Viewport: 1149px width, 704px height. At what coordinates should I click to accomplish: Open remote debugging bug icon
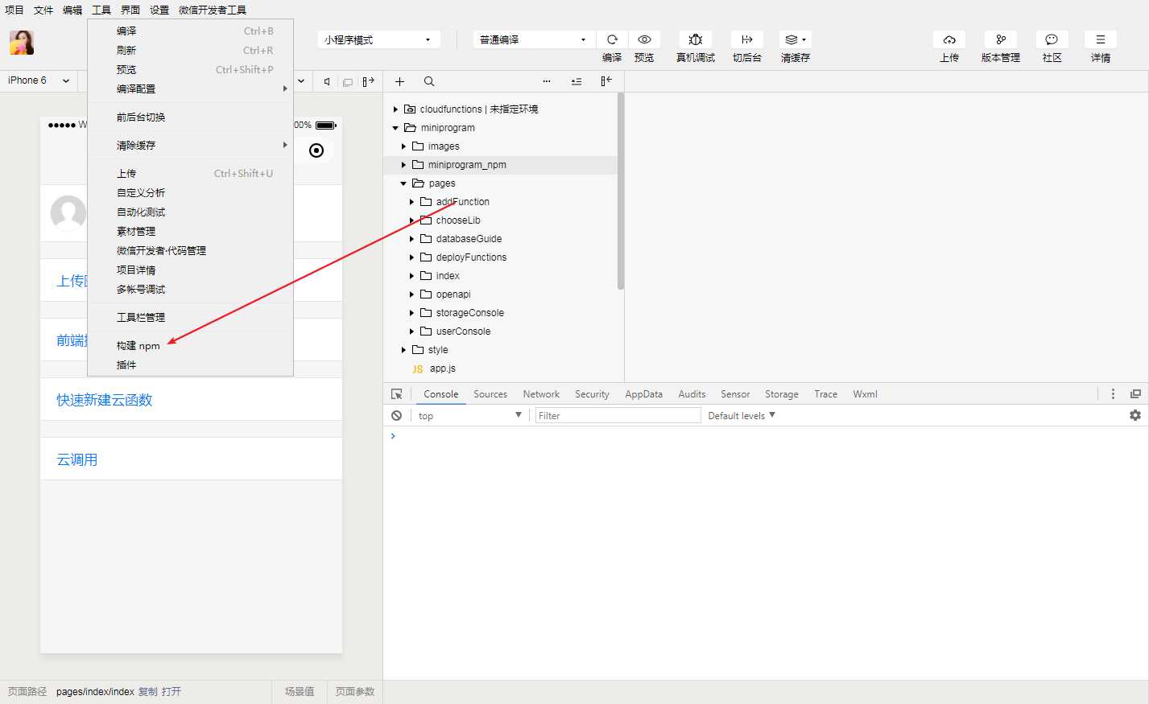(696, 39)
